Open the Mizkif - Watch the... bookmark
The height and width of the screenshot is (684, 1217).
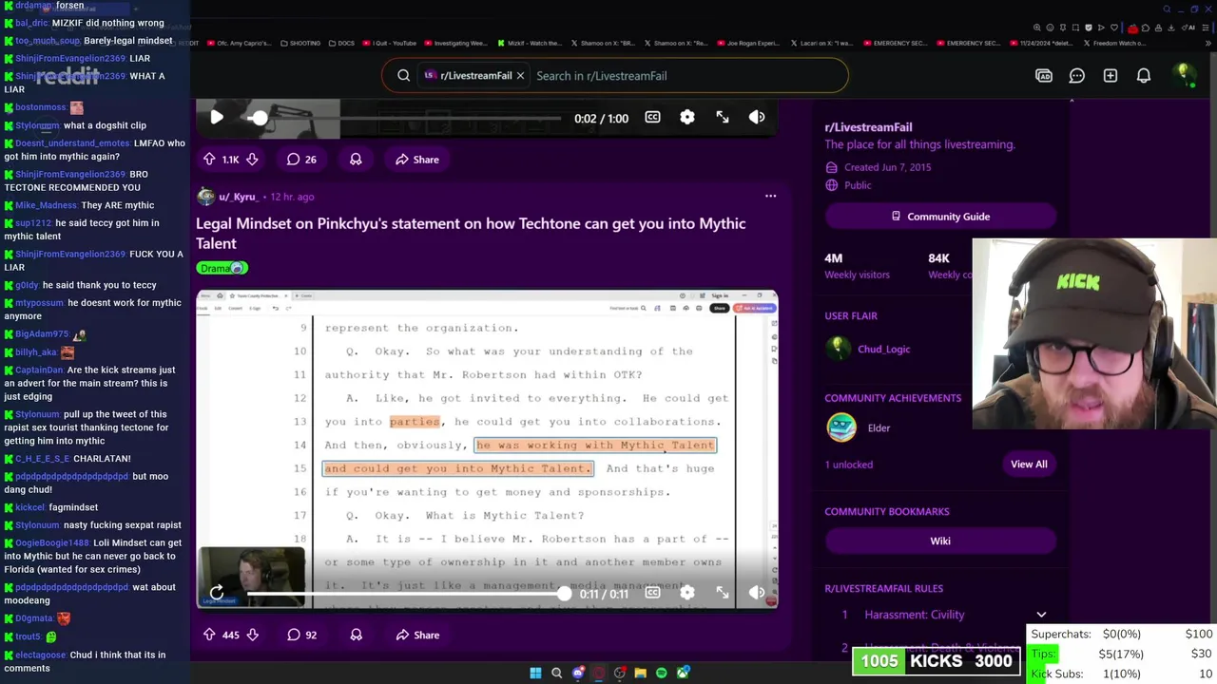point(529,43)
